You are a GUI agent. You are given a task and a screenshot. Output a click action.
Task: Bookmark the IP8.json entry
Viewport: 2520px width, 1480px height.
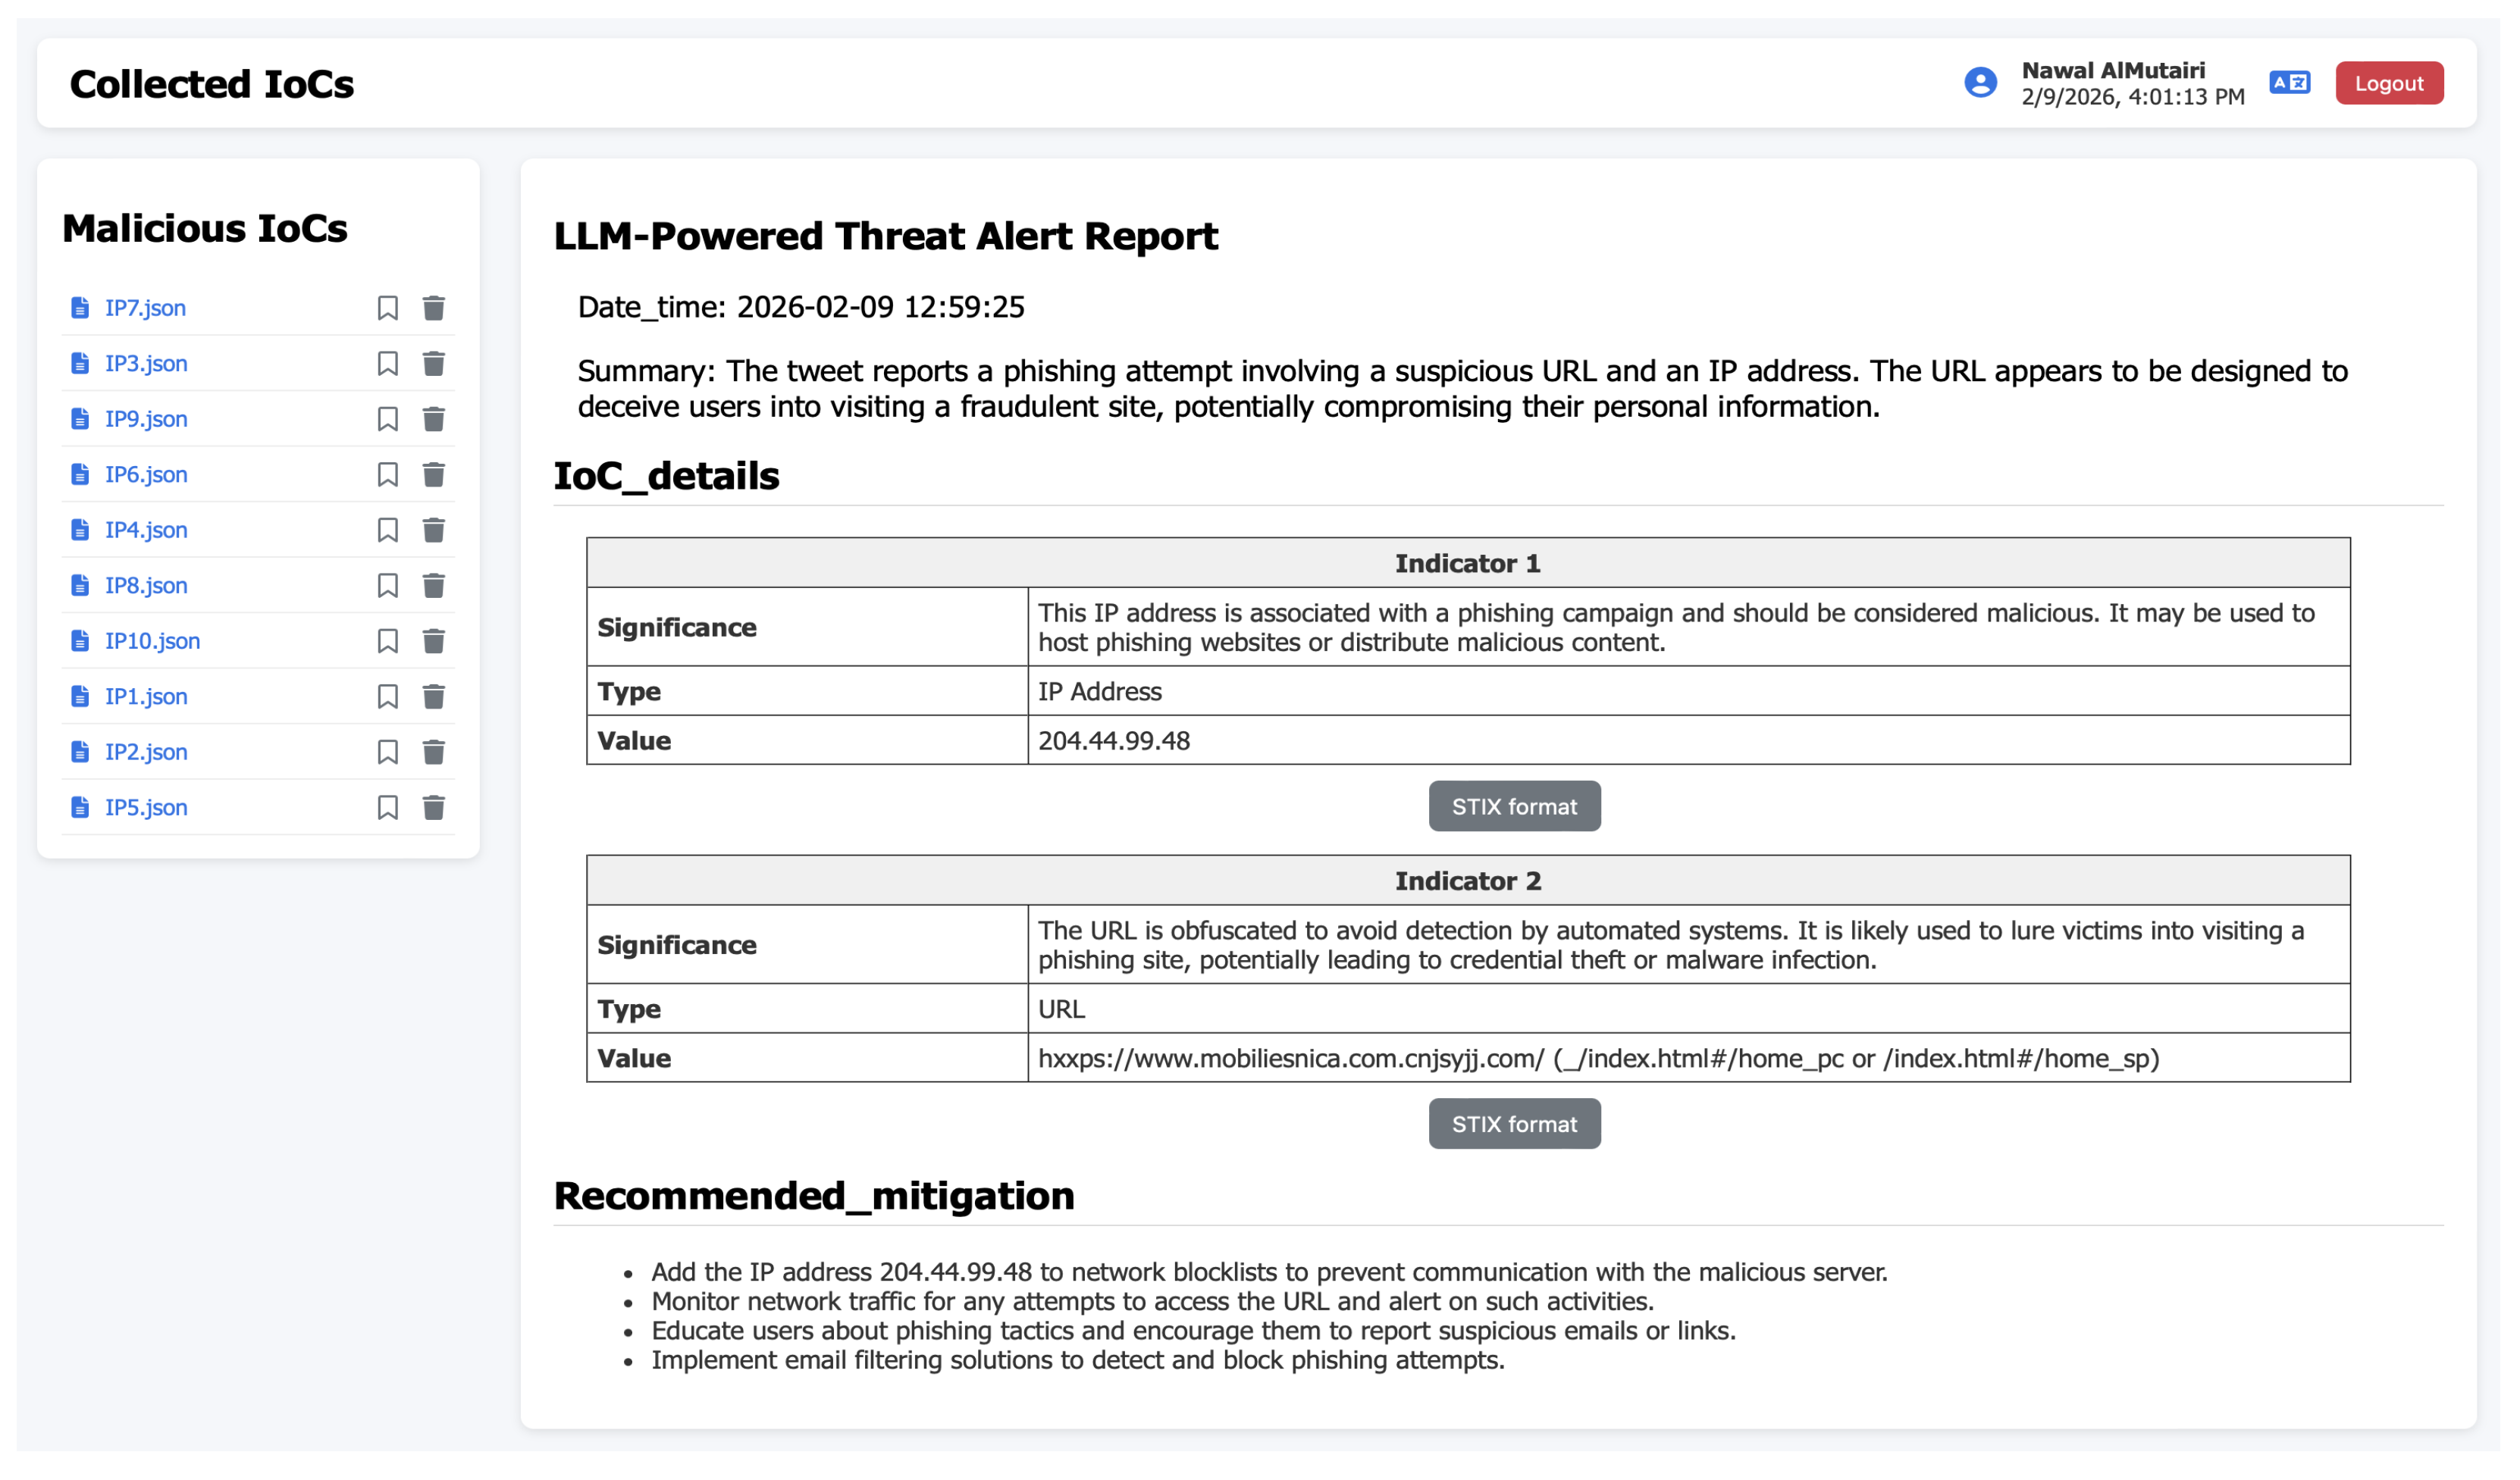tap(388, 586)
